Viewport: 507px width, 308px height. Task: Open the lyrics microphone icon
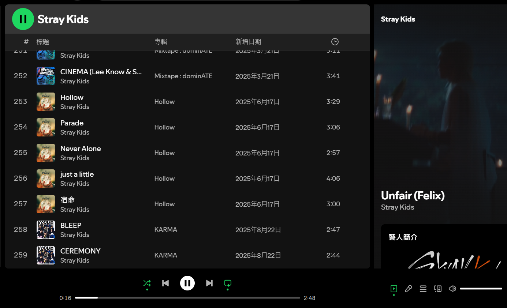[x=409, y=289]
